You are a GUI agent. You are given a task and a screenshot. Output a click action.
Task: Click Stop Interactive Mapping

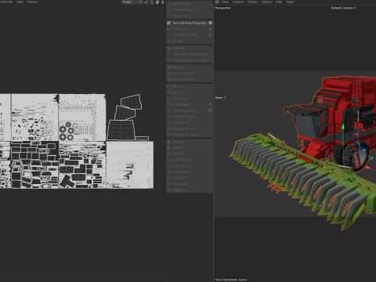point(190,60)
